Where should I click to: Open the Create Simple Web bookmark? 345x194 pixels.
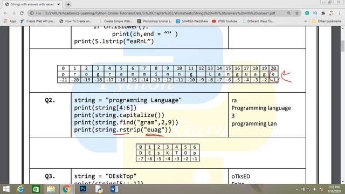click(x=115, y=21)
